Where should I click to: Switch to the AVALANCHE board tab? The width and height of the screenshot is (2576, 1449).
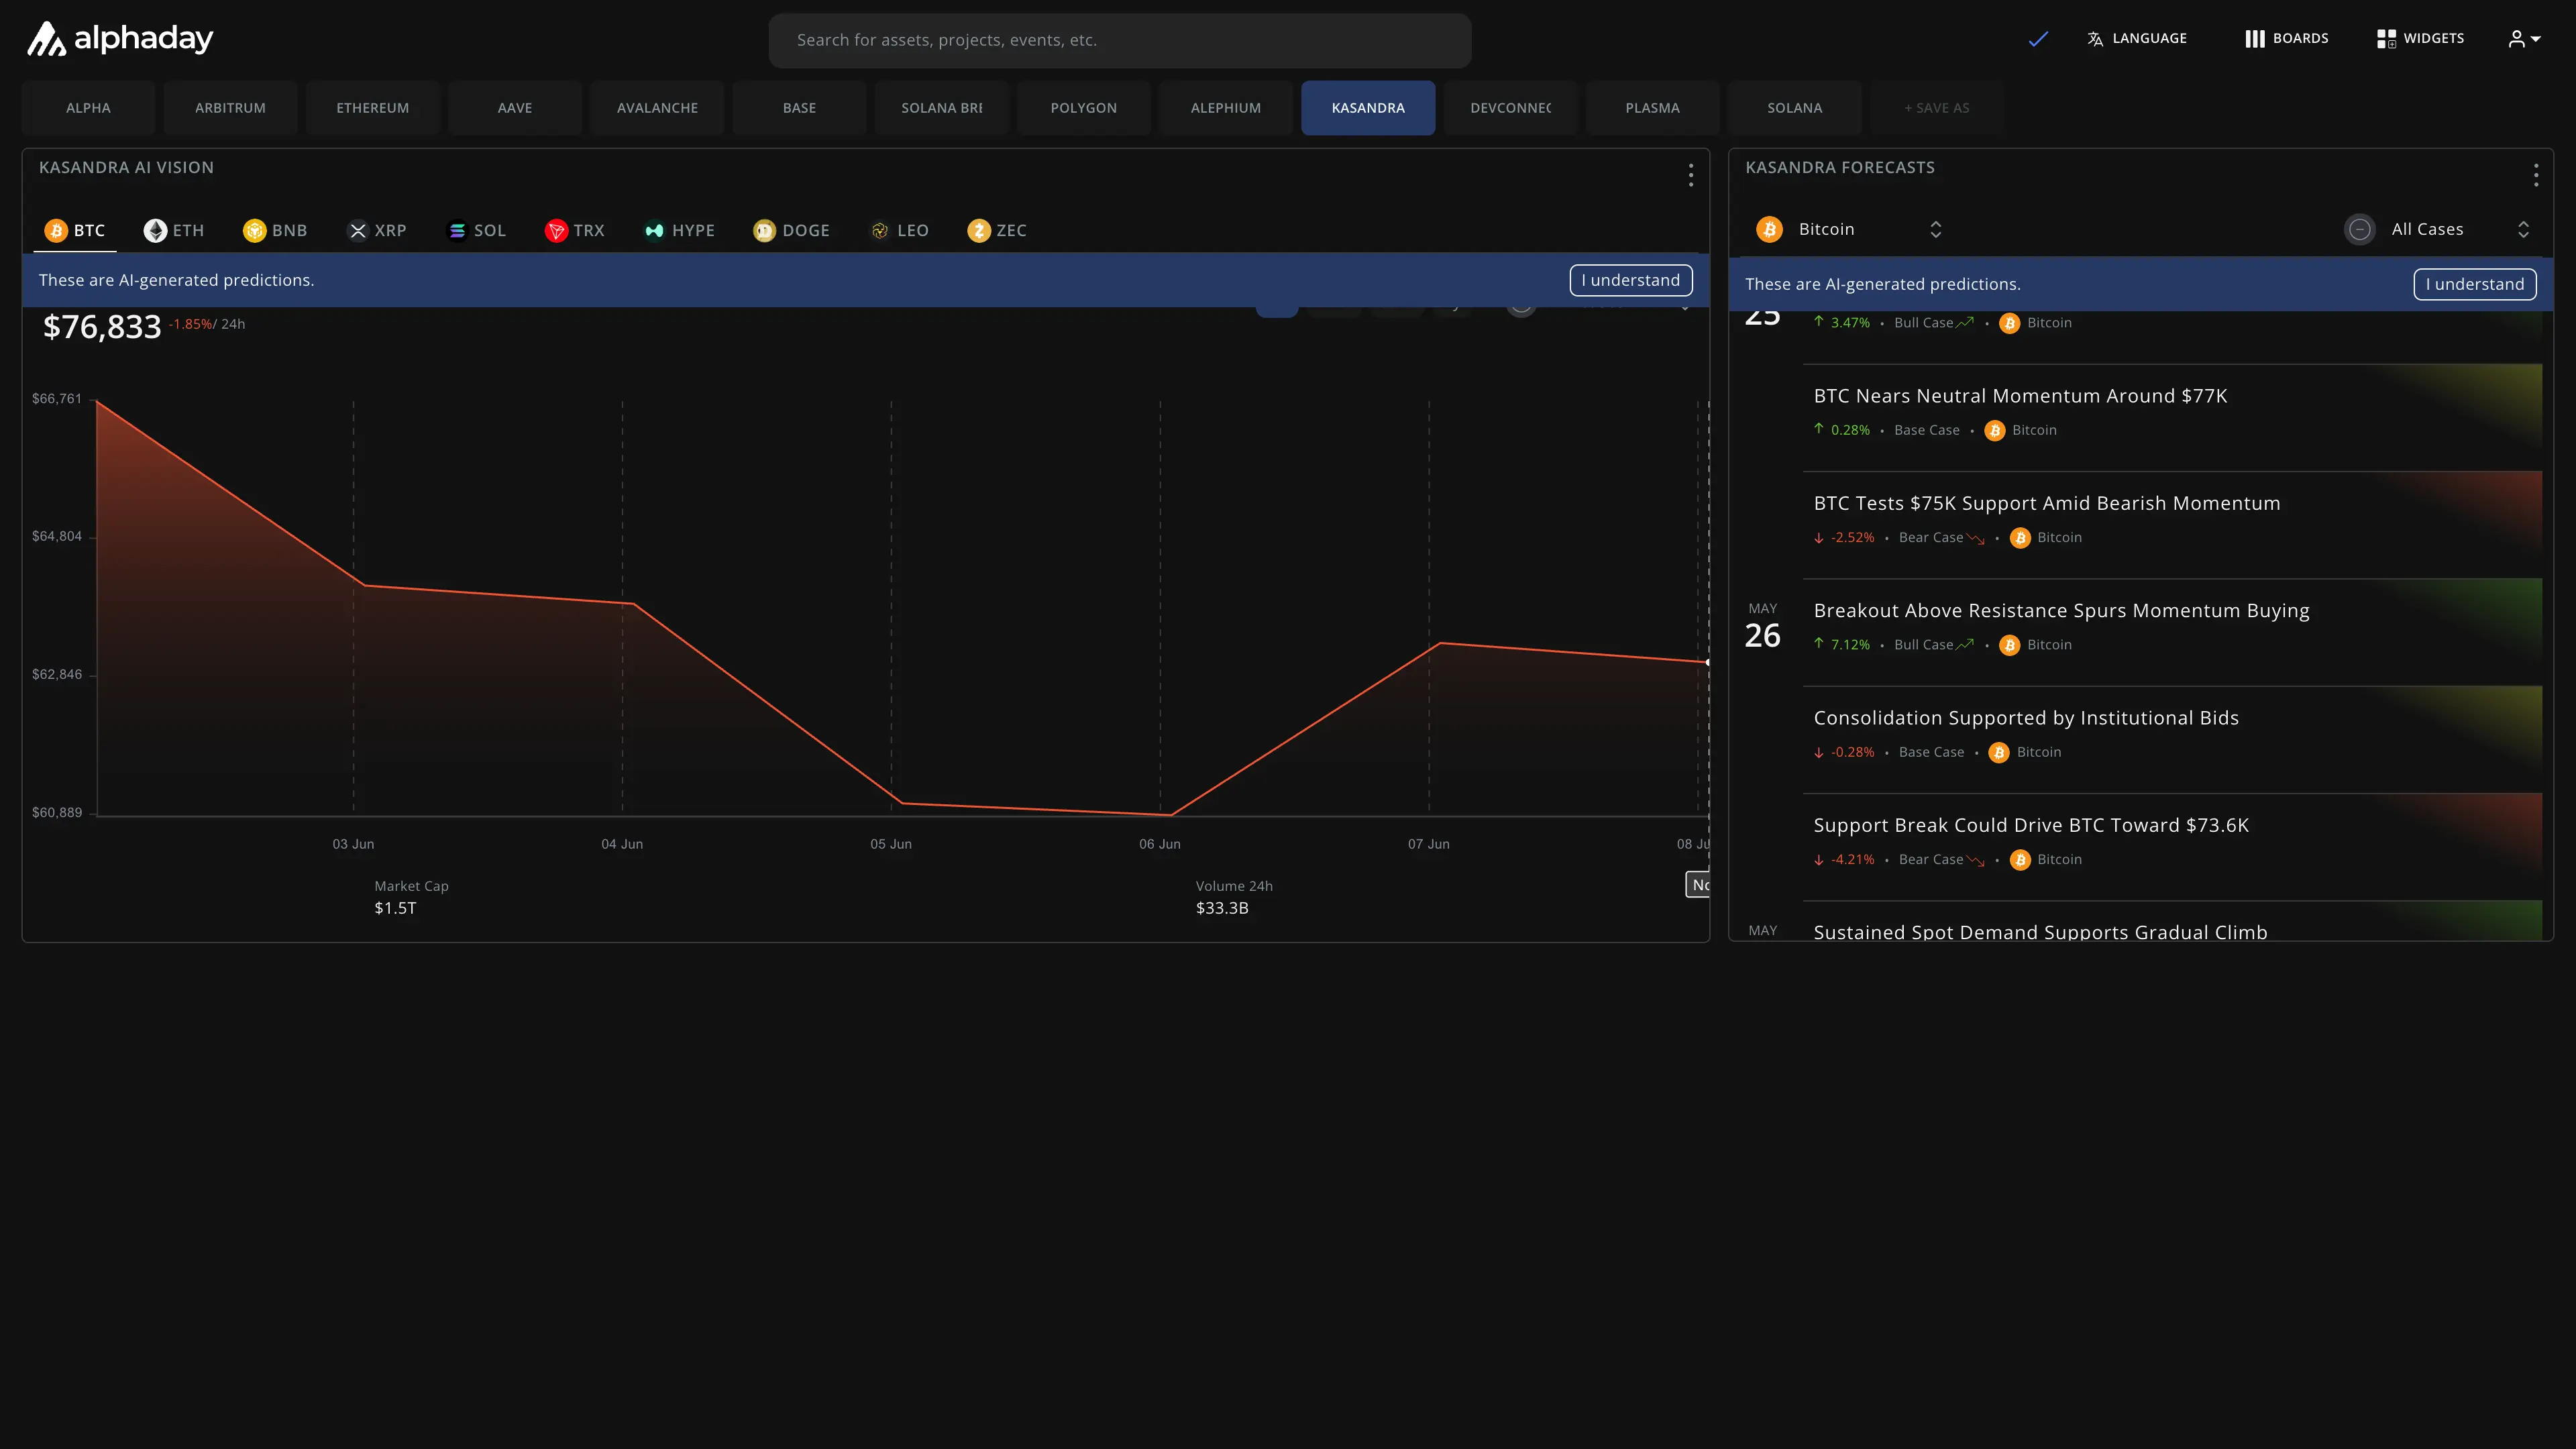point(657,108)
